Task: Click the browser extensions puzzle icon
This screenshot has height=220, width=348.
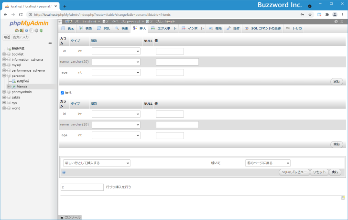Action: tap(327, 14)
